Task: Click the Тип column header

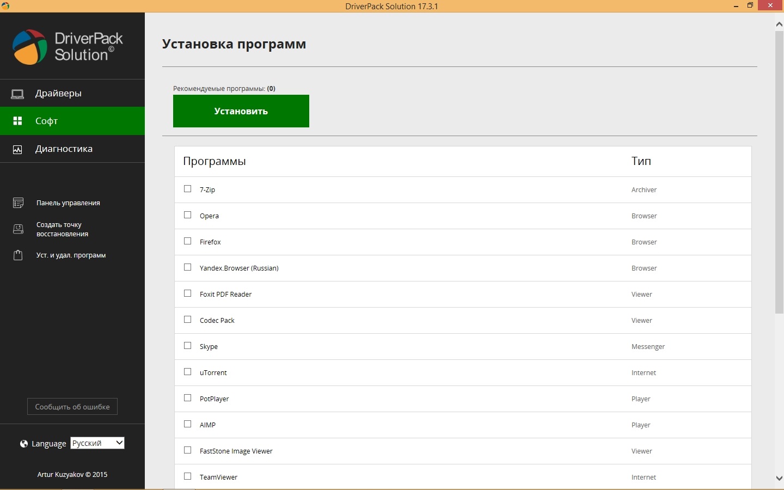Action: point(641,161)
